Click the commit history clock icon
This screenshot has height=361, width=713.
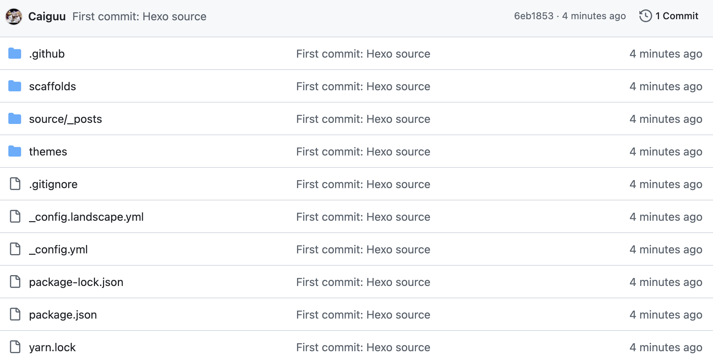pyautogui.click(x=645, y=16)
